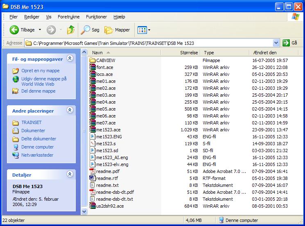Select the readme.txt notepad icon
The height and width of the screenshot is (226, 305).
pyautogui.click(x=93, y=185)
